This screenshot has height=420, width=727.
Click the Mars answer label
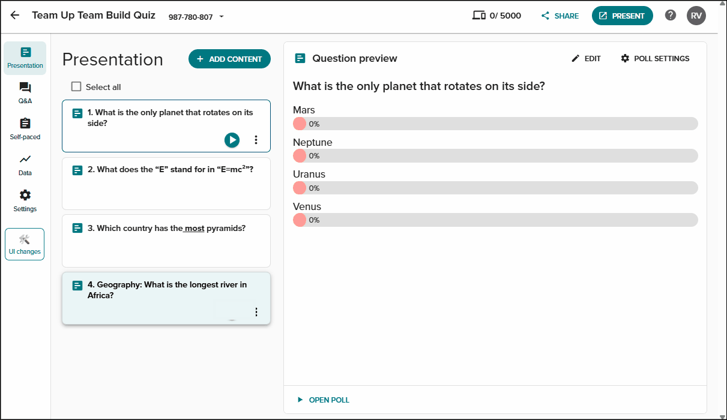tap(304, 110)
